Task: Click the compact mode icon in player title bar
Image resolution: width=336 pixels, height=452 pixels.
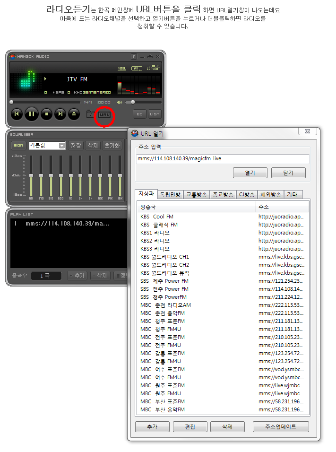Action: [x=150, y=57]
